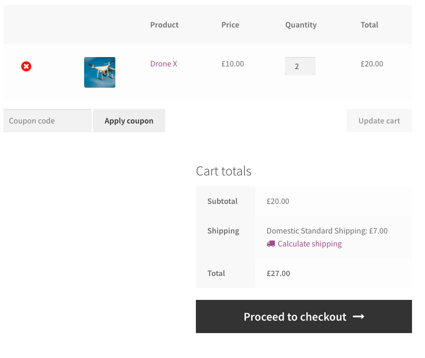This screenshot has width=425, height=358.
Task: Click the Domestic Standard Shipping cost text
Action: pyautogui.click(x=327, y=230)
